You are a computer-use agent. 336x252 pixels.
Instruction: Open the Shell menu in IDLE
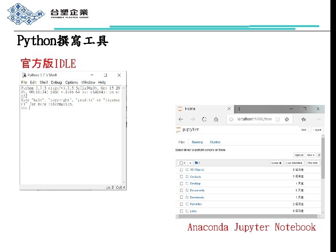point(44,82)
